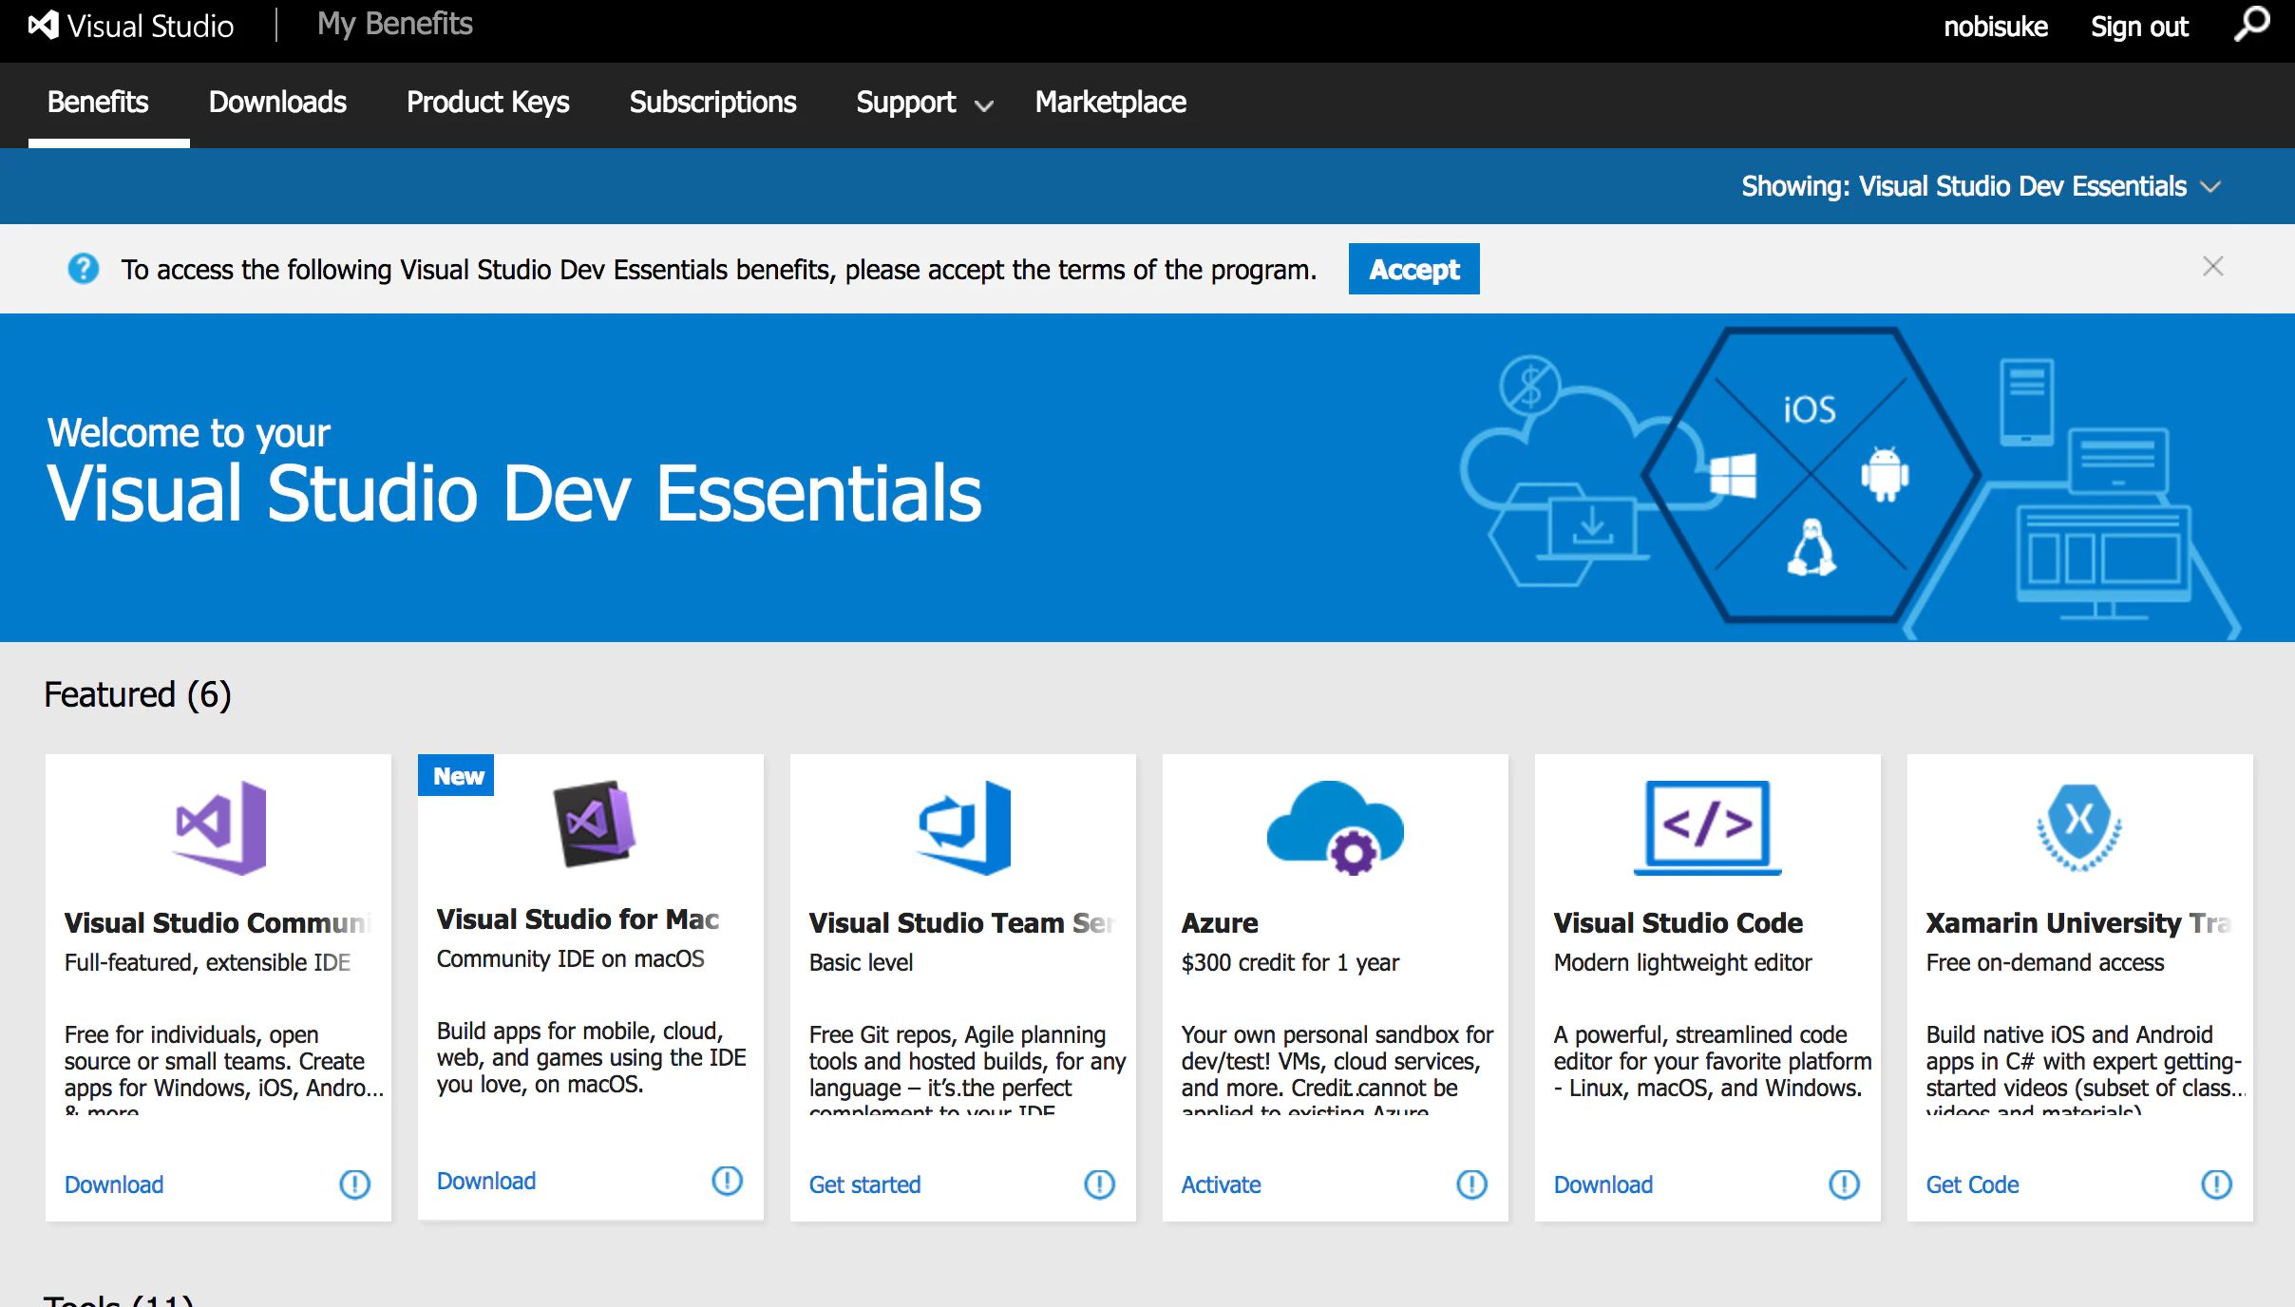Open the Downloads tab
This screenshot has width=2295, height=1307.
[x=277, y=103]
